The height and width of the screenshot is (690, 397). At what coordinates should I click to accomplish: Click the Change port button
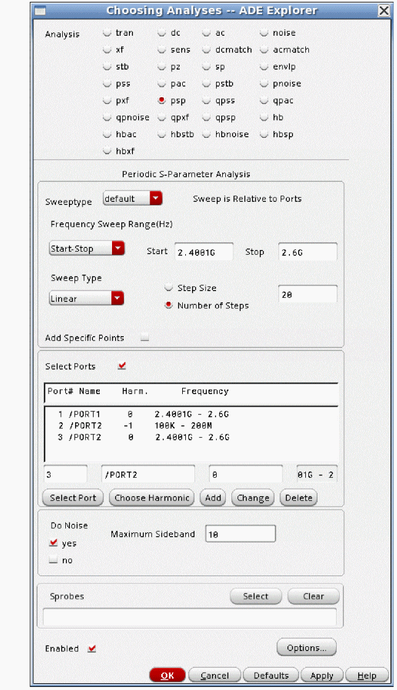(253, 498)
